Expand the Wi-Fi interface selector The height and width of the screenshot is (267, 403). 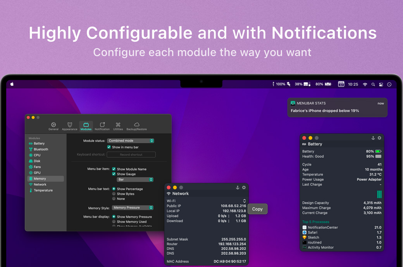pyautogui.click(x=245, y=201)
